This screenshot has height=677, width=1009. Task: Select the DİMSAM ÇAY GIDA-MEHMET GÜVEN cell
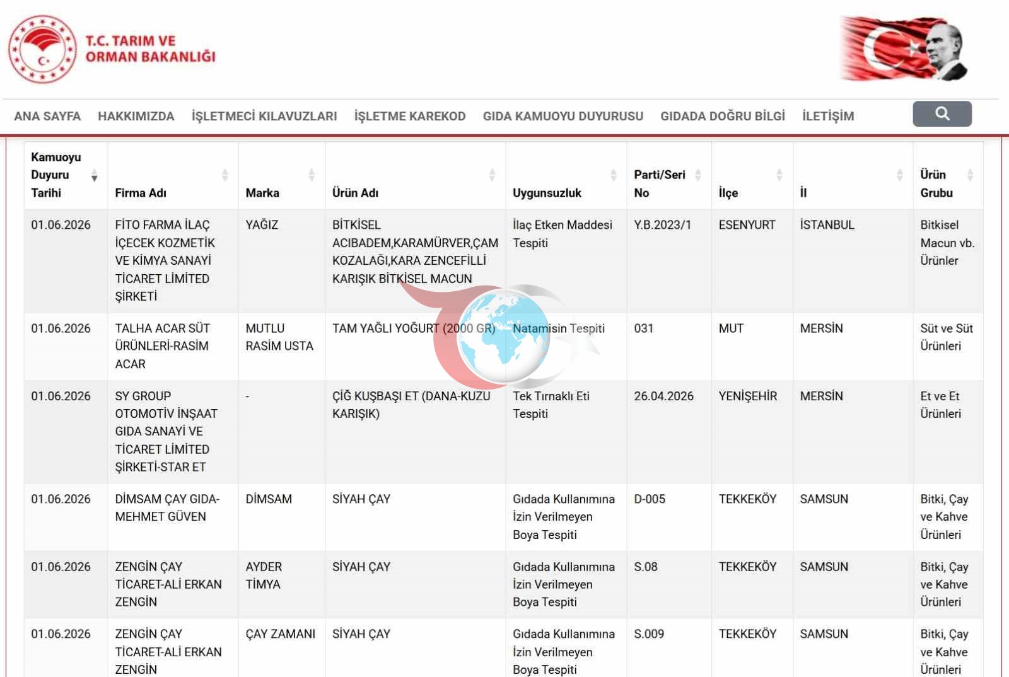[x=173, y=518]
